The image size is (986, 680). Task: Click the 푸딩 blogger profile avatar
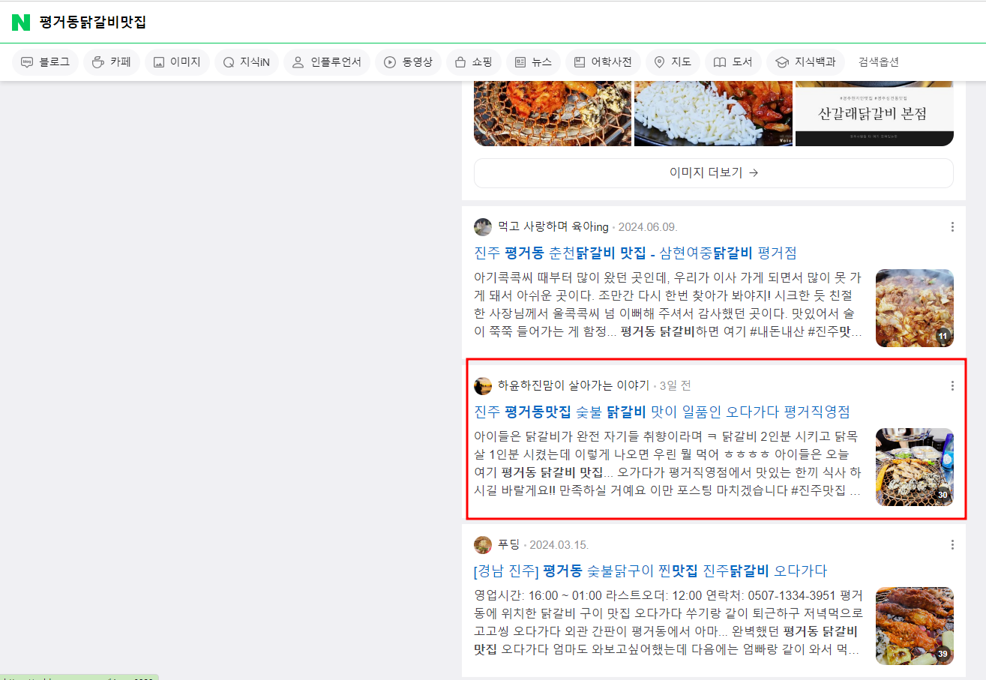tap(483, 545)
